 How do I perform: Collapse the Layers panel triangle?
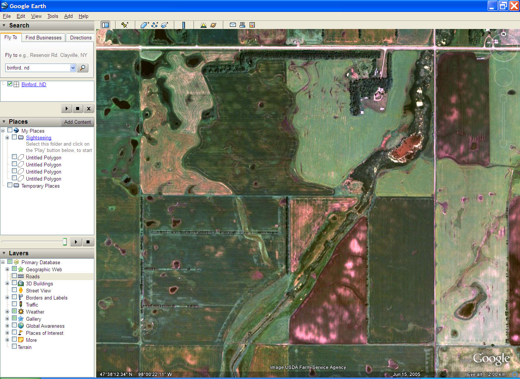4,253
